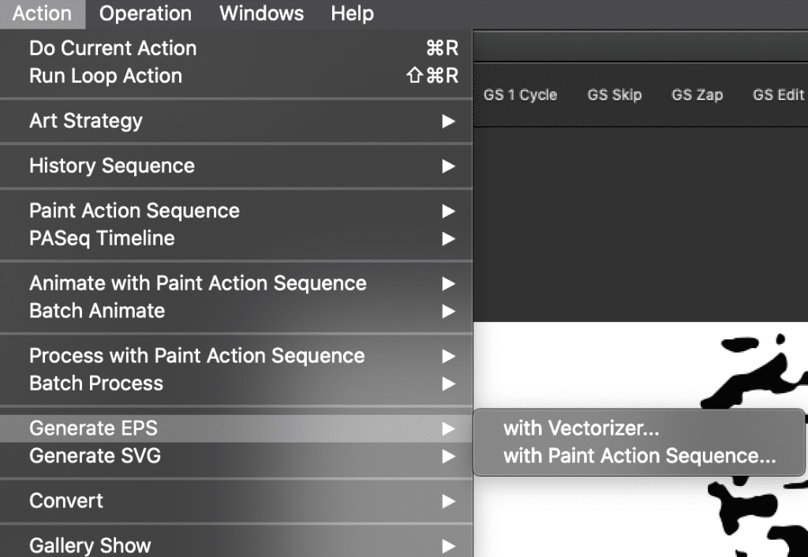
Task: Click the highlighted Action menu title
Action: tap(41, 13)
